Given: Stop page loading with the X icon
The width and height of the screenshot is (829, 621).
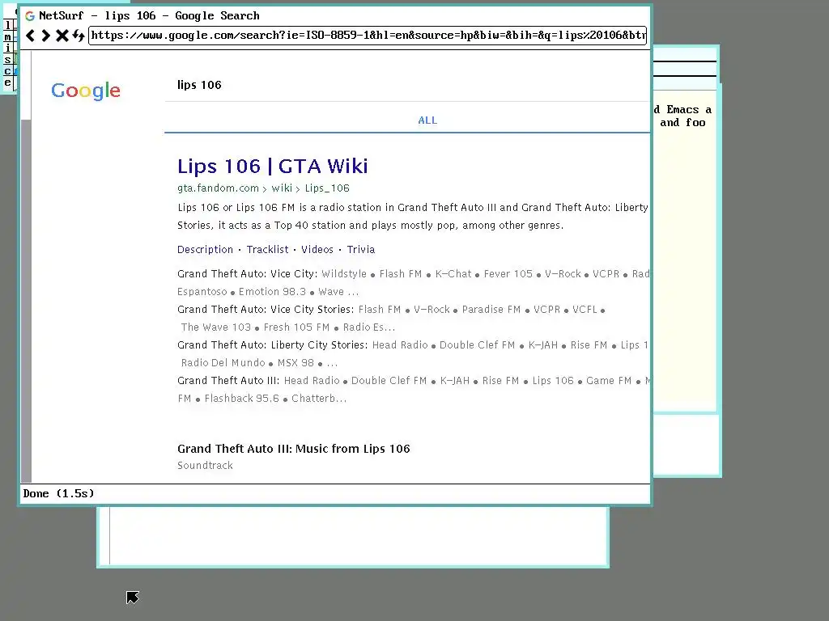Looking at the screenshot, I should (x=62, y=36).
